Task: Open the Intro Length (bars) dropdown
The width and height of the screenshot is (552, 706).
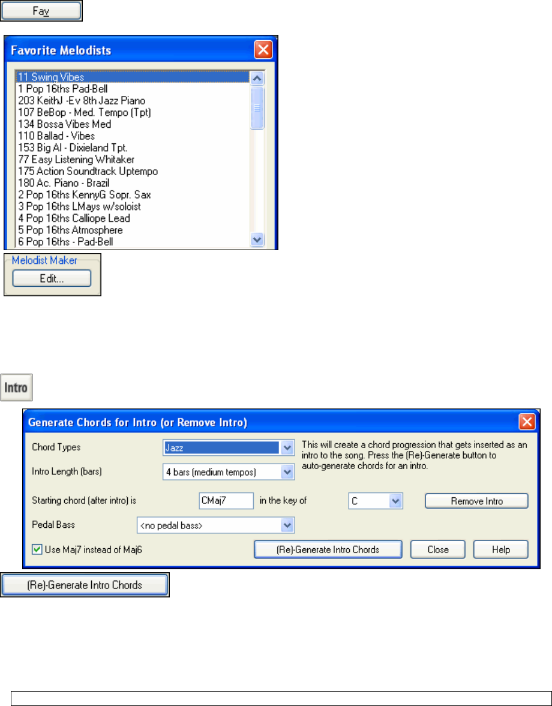Action: (x=287, y=472)
